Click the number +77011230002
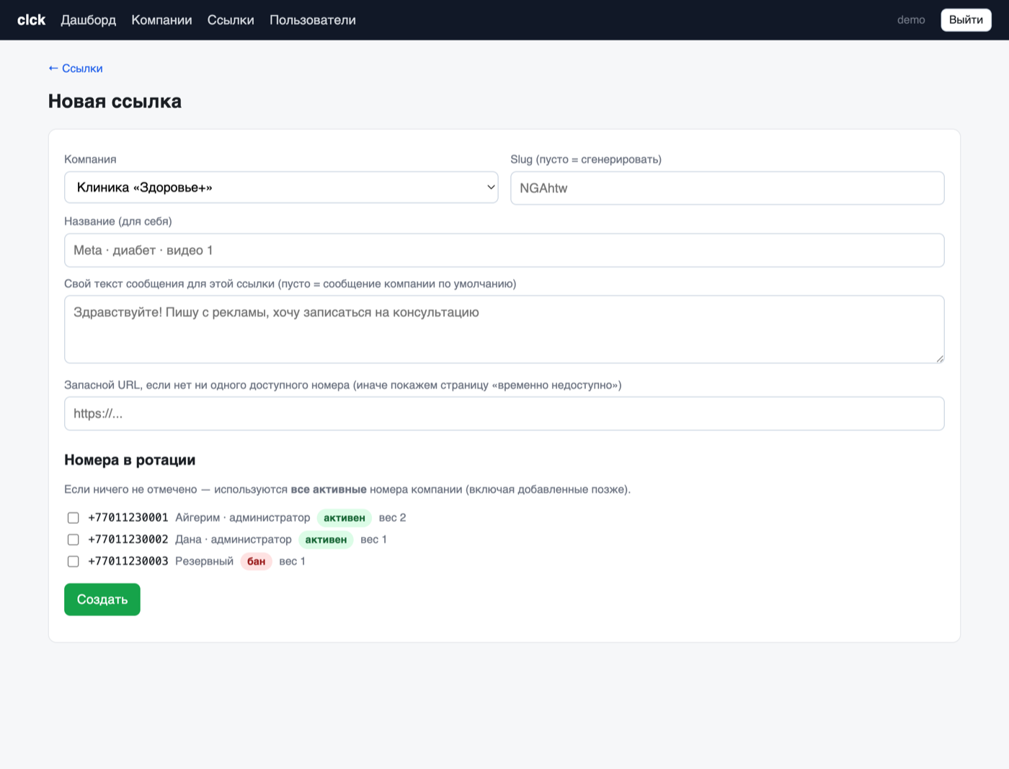 click(128, 539)
